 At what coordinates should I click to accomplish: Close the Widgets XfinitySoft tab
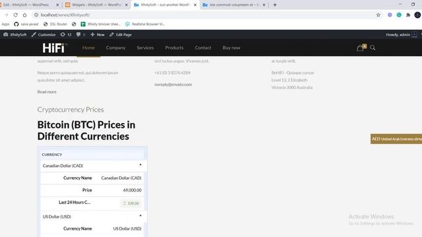126,5
